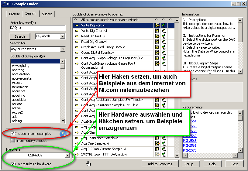Open the Keywords search type dropdown

tap(63, 36)
